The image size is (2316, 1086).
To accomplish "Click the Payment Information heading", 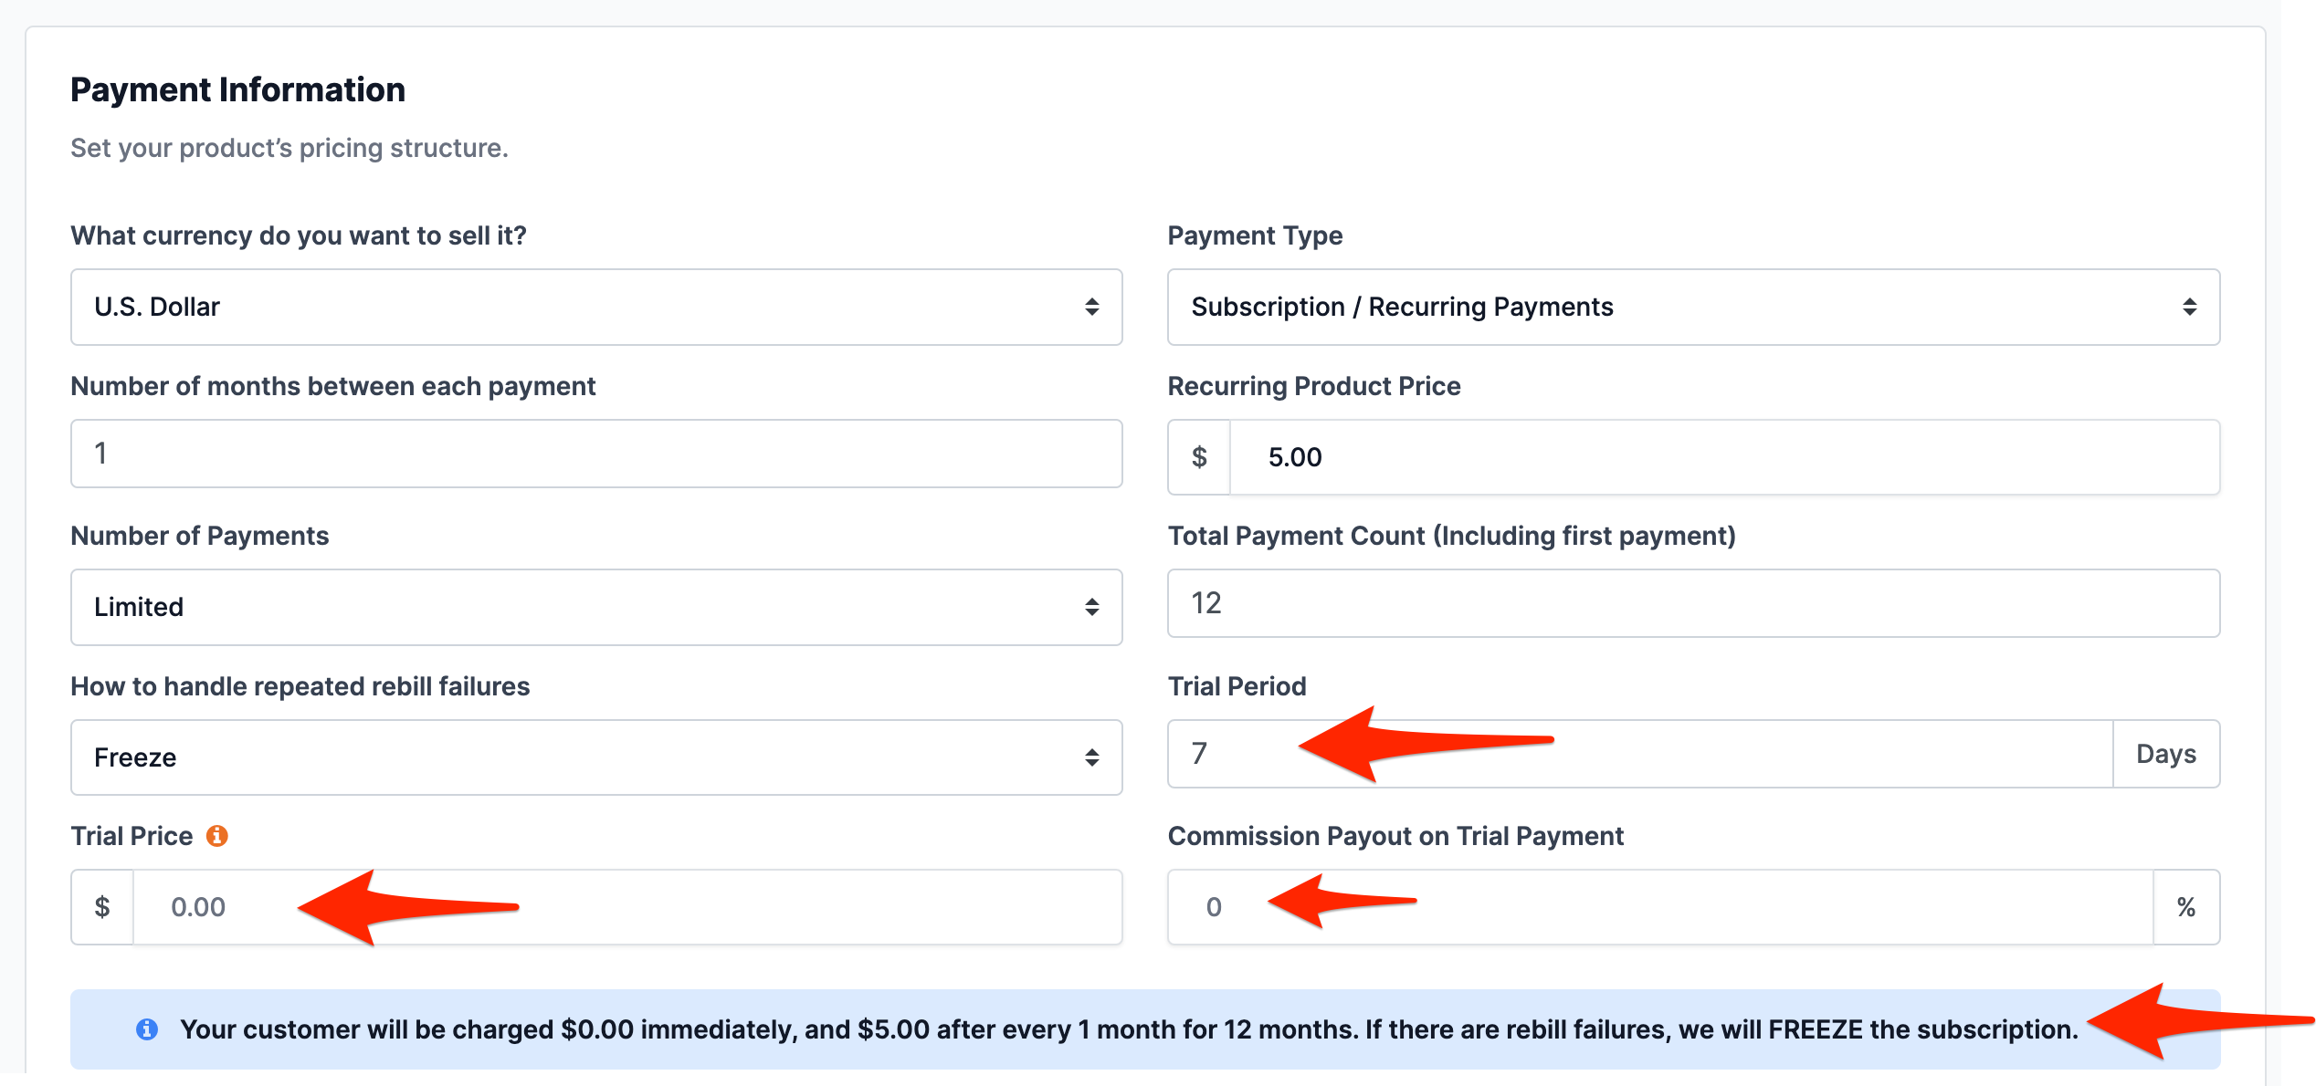I will point(237,89).
